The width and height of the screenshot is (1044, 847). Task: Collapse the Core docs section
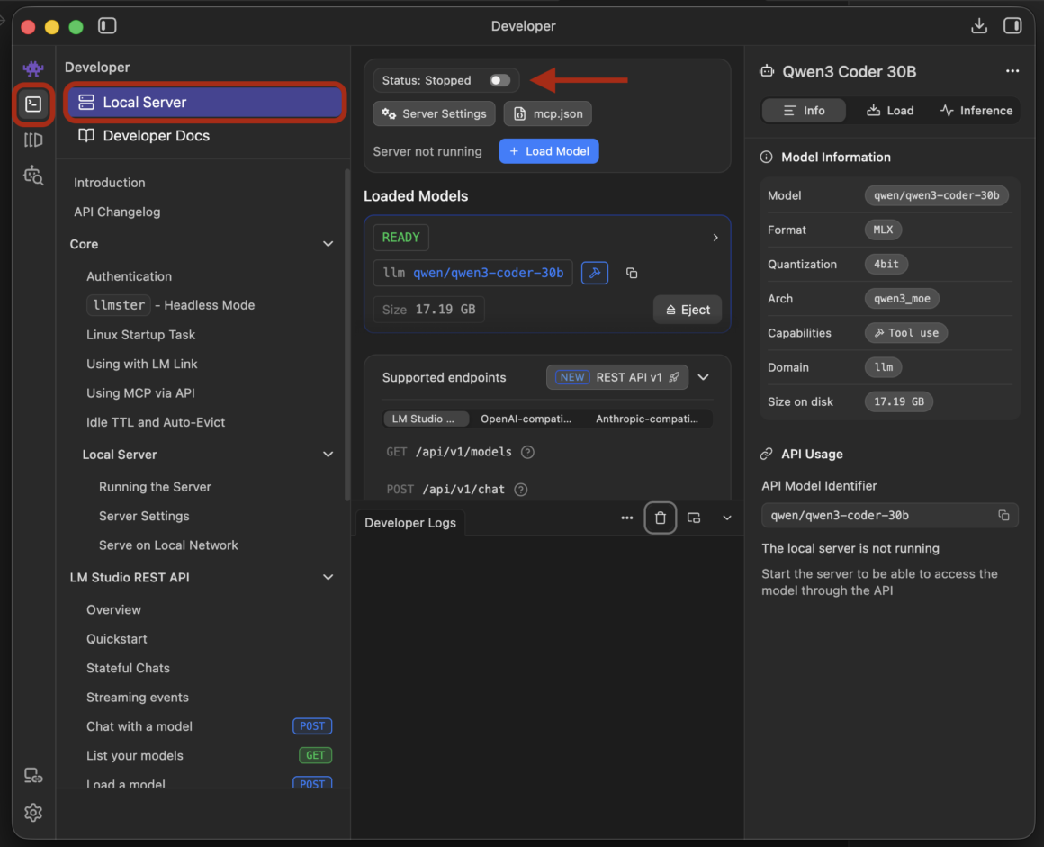point(328,244)
